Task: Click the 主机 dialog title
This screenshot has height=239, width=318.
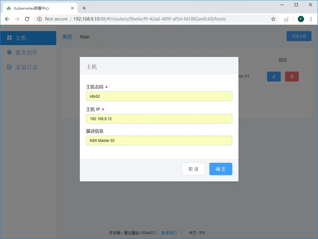Action: 92,67
